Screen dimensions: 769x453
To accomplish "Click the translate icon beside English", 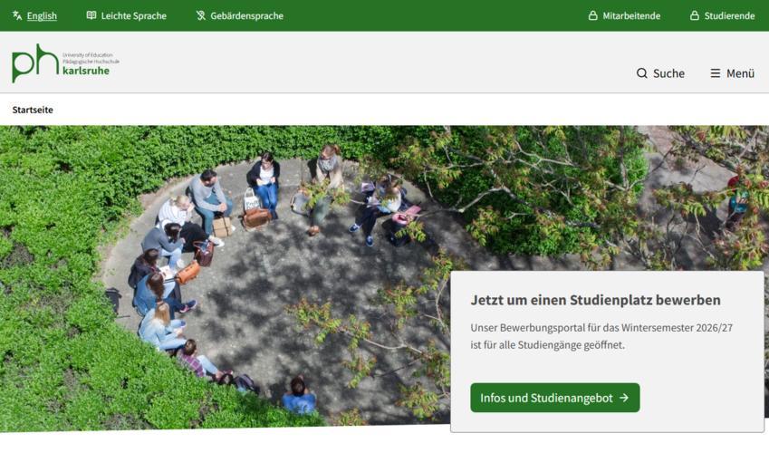I will (17, 15).
